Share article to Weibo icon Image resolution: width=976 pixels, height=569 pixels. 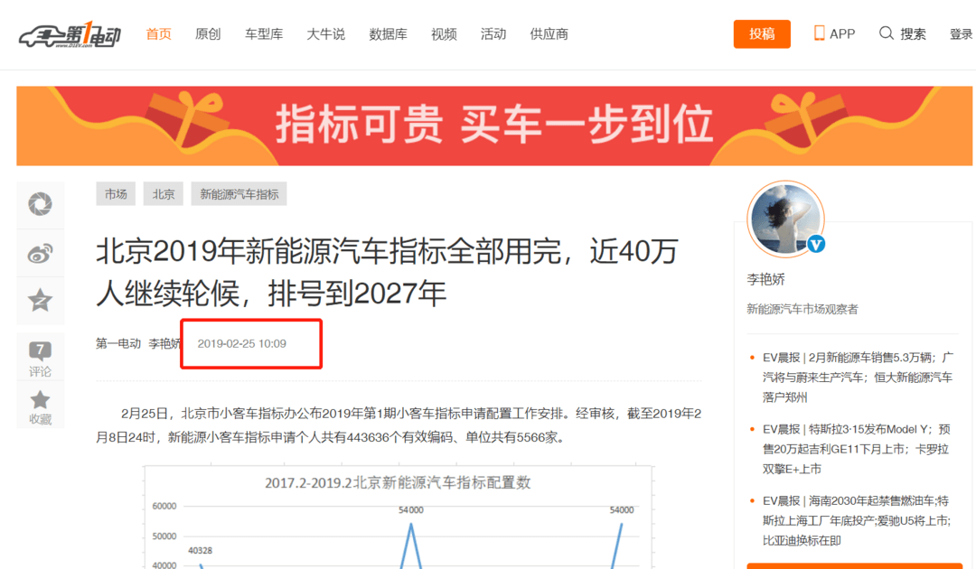(x=40, y=254)
